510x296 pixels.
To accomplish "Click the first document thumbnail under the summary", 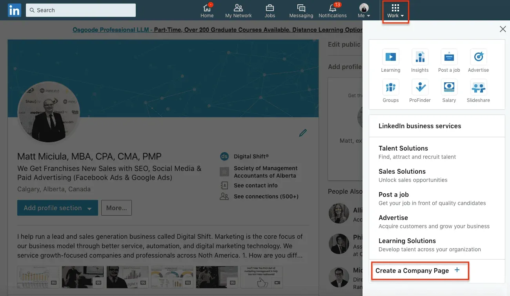I will (x=38, y=277).
